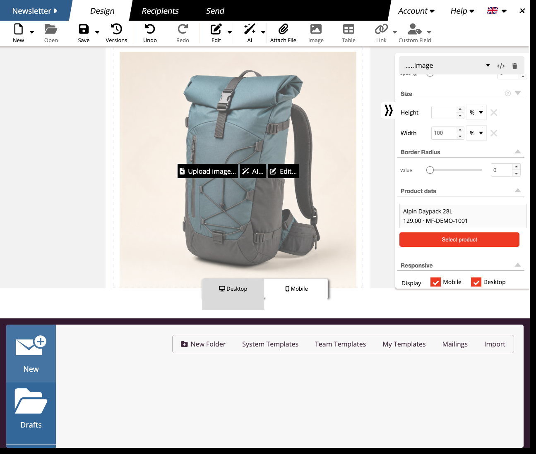The image size is (536, 454).
Task: Open the AI options dropdown arrow
Action: tap(263, 32)
